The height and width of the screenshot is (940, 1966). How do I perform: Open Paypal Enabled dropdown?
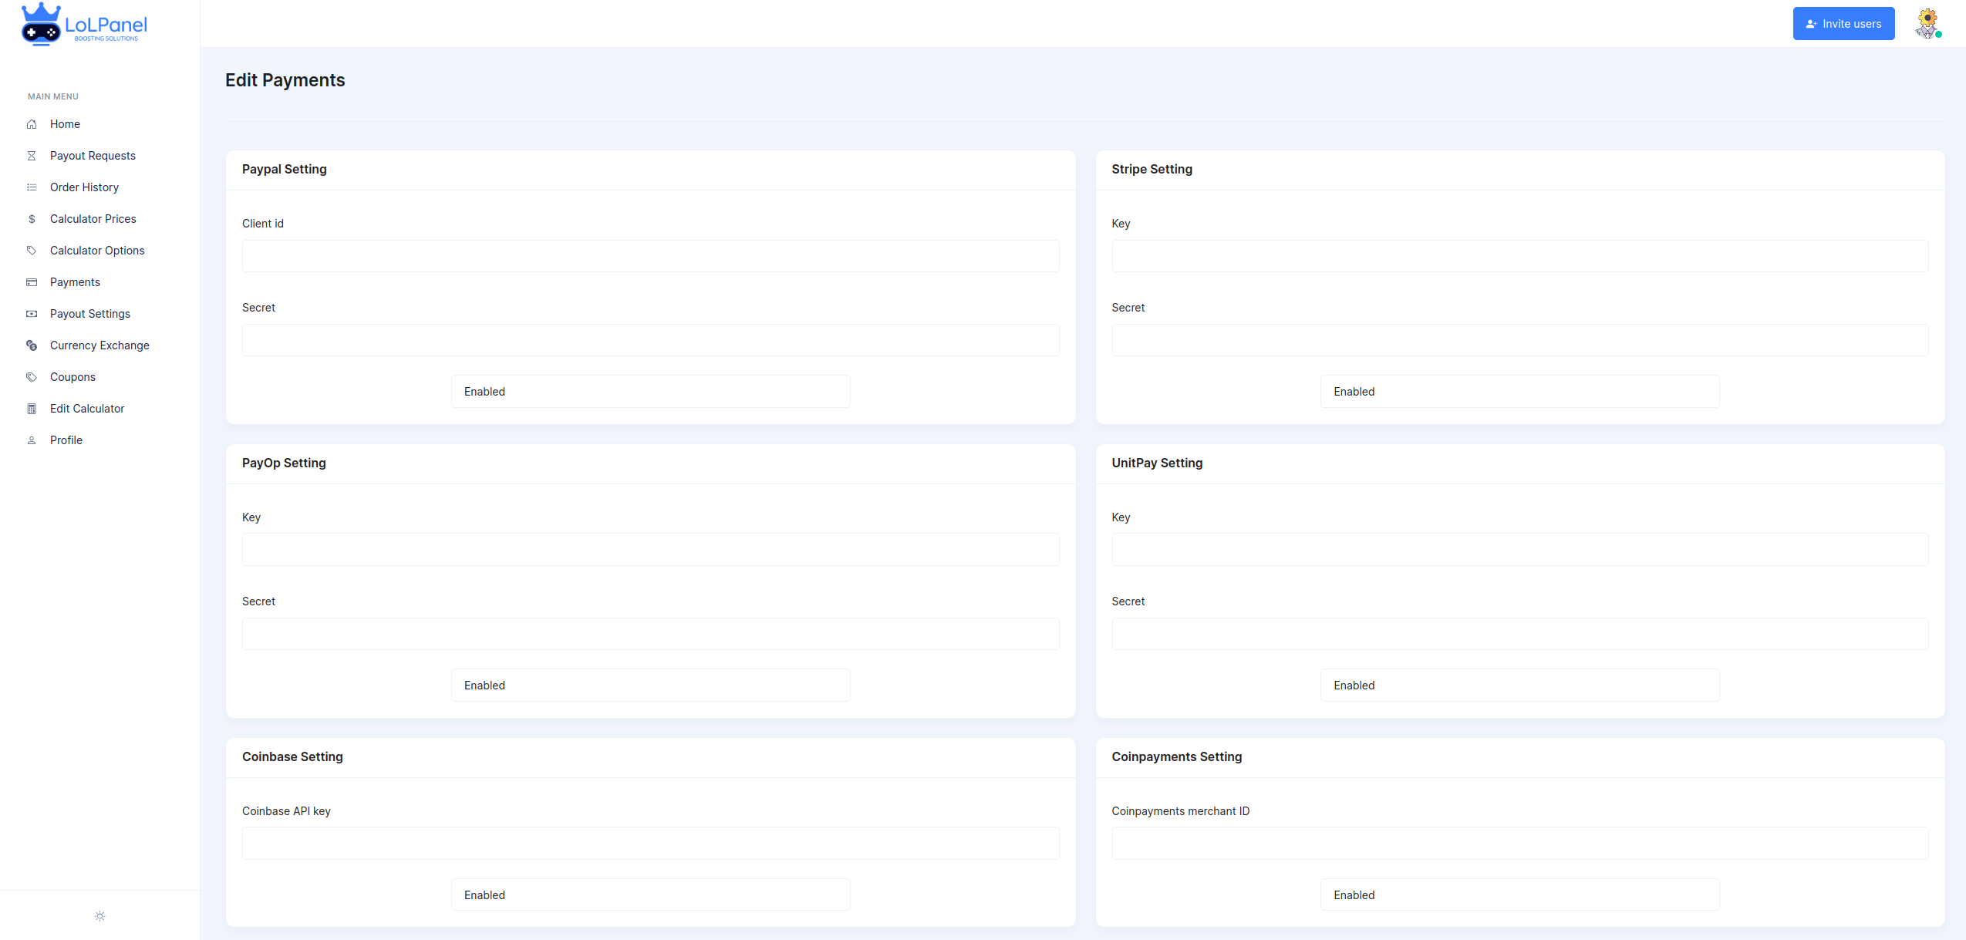pyautogui.click(x=650, y=392)
